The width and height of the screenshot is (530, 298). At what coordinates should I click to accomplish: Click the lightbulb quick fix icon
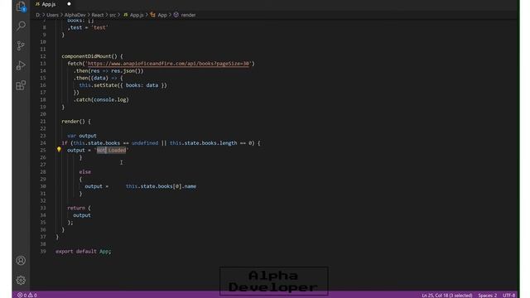point(59,149)
